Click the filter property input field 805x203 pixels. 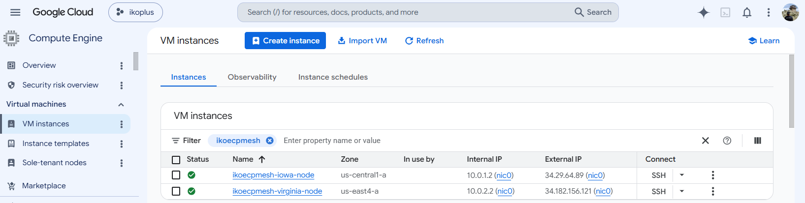point(487,141)
